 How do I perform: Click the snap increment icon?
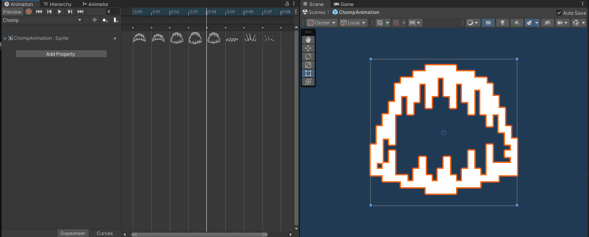[412, 23]
